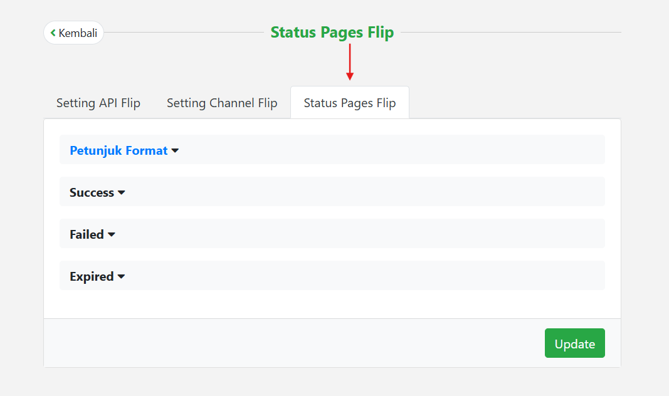Screen dimensions: 669x396
Task: Click the red downward arrow under the heading
Action: pos(350,62)
